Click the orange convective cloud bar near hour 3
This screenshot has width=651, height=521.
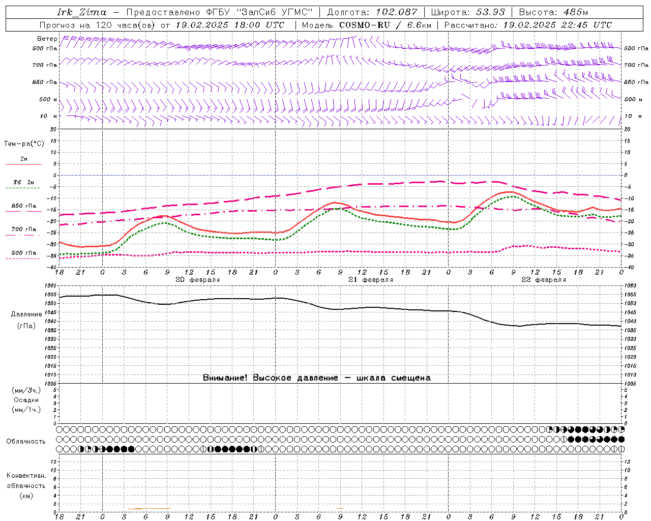(134, 509)
